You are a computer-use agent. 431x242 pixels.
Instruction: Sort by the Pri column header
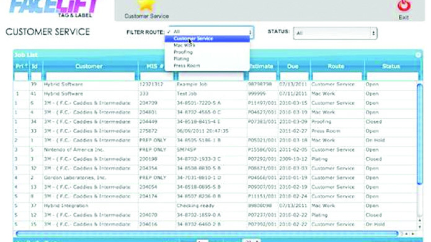[21, 66]
